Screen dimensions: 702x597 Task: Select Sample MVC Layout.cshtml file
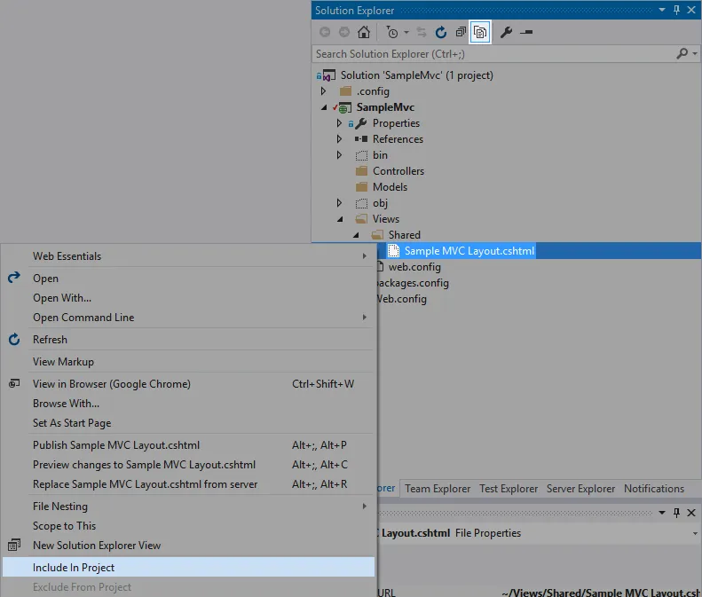(469, 251)
